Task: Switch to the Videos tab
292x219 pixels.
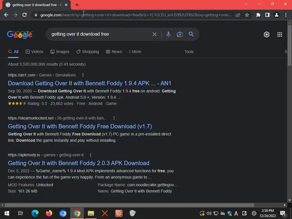Action: (x=35, y=52)
